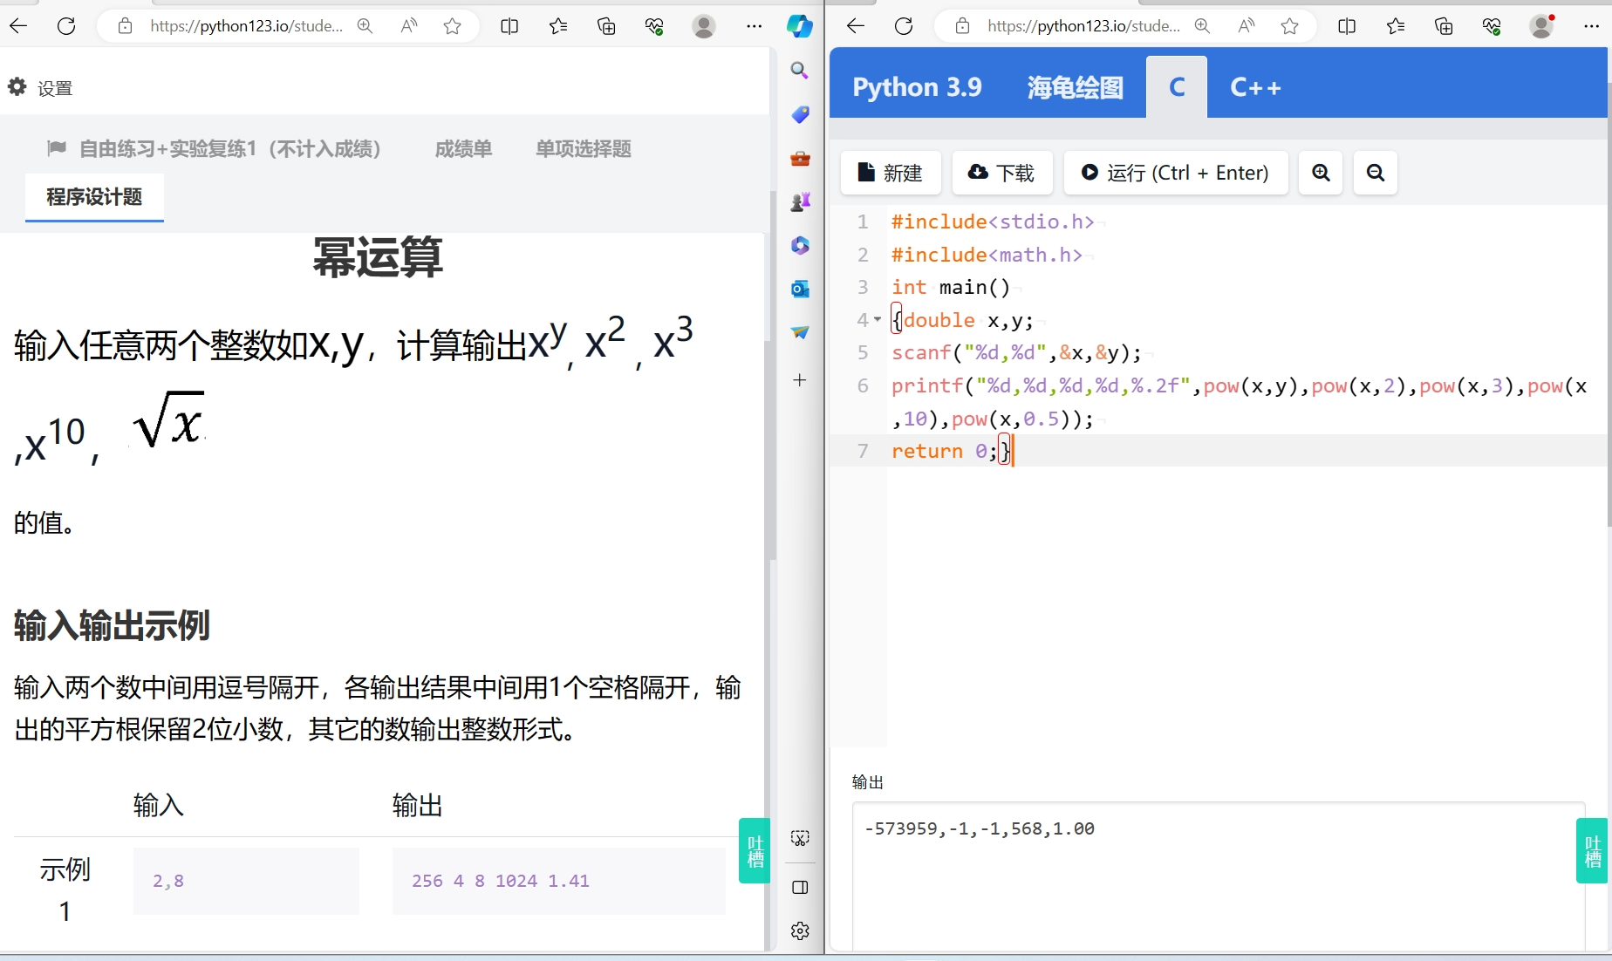Open split screen in left browser toolbar
This screenshot has width=1612, height=961.
pyautogui.click(x=509, y=26)
